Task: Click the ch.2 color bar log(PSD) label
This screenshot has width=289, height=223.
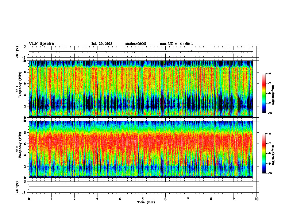Action: (273, 155)
